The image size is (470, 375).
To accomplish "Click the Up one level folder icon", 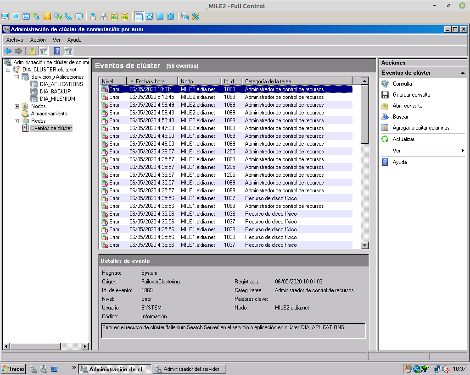I will 32,51.
